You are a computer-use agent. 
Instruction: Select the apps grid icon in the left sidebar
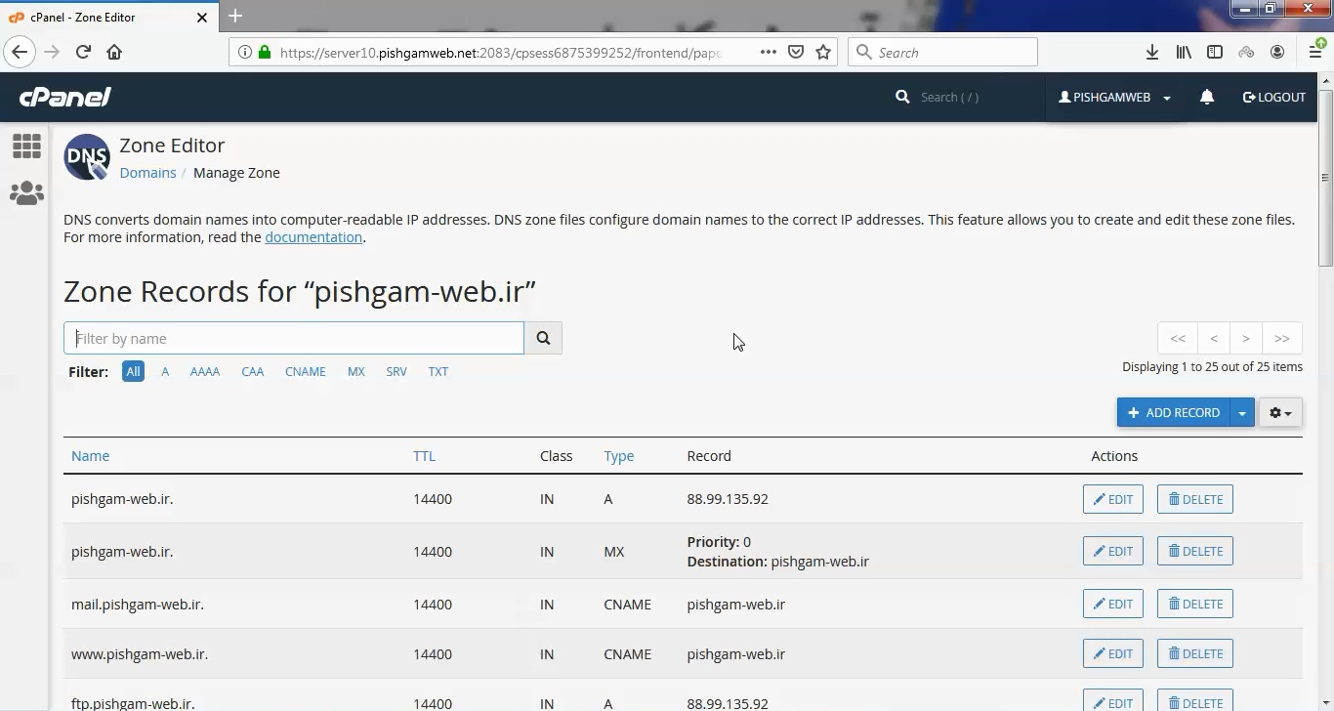26,146
